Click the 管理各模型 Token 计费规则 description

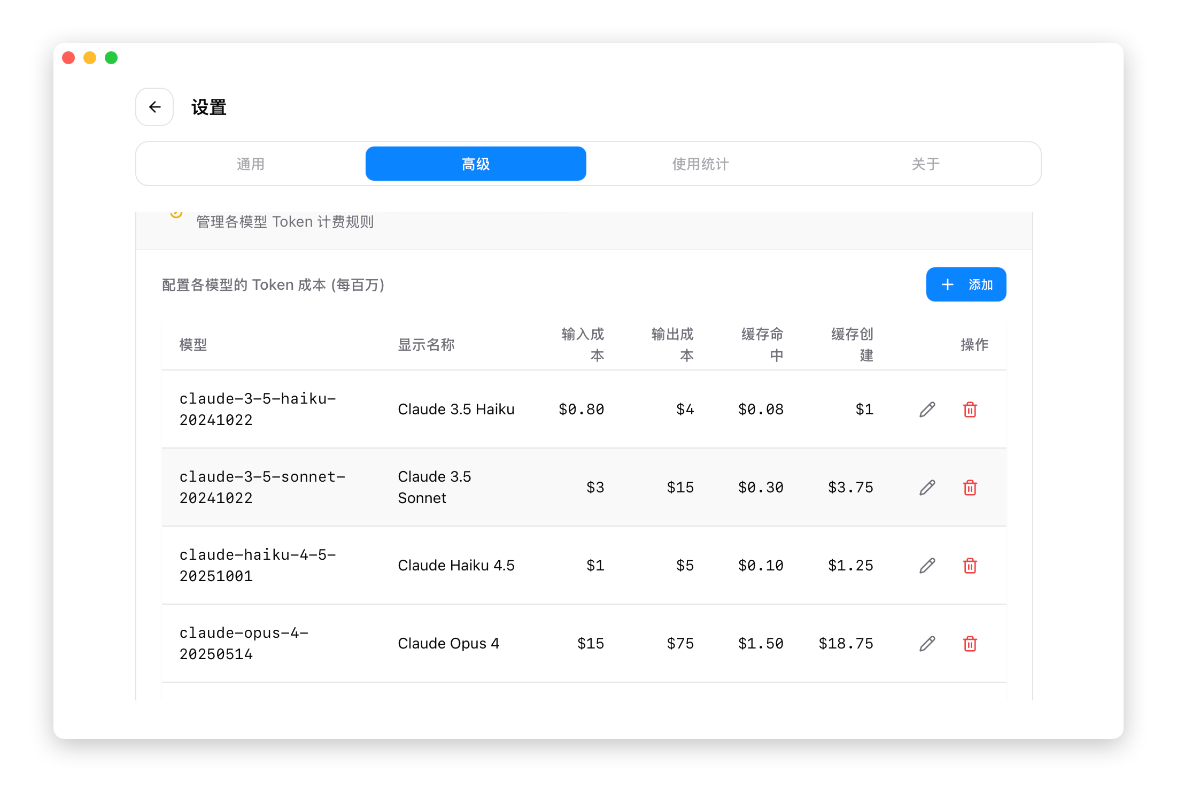pyautogui.click(x=285, y=222)
